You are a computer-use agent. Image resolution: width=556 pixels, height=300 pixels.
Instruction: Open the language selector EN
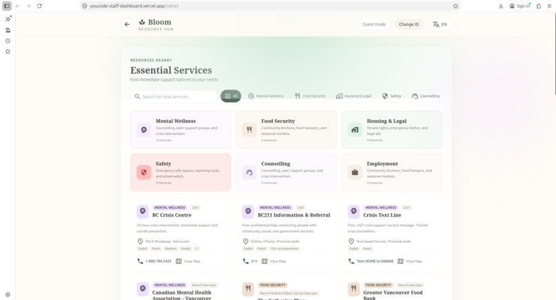[439, 24]
